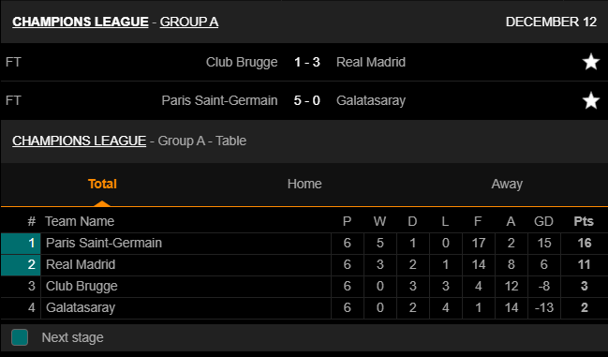Toggle star for Paris Saint-Germain vs Galatasaray match
The width and height of the screenshot is (608, 357).
(x=591, y=100)
